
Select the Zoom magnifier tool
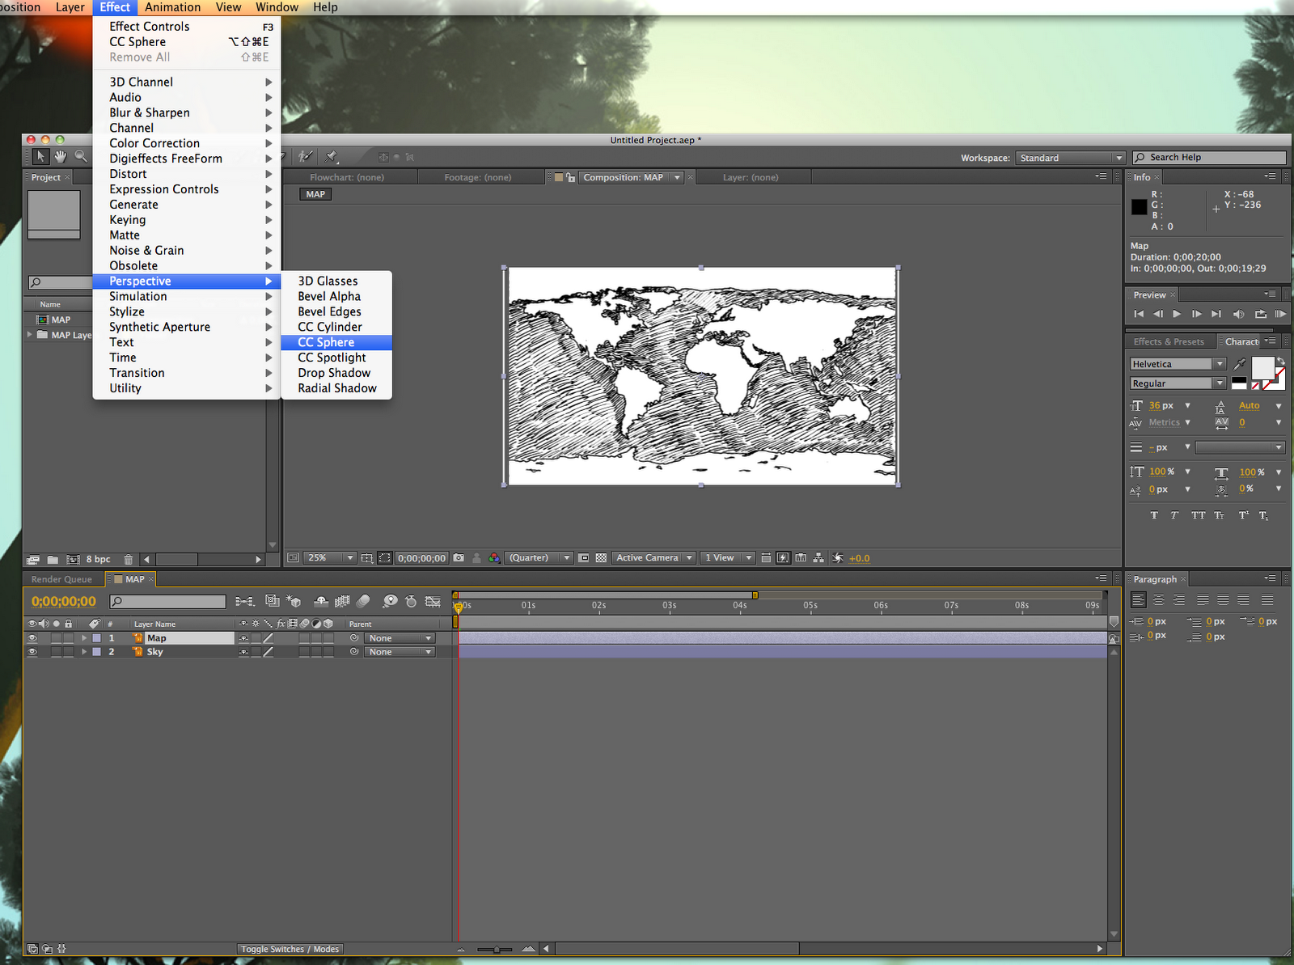click(81, 156)
